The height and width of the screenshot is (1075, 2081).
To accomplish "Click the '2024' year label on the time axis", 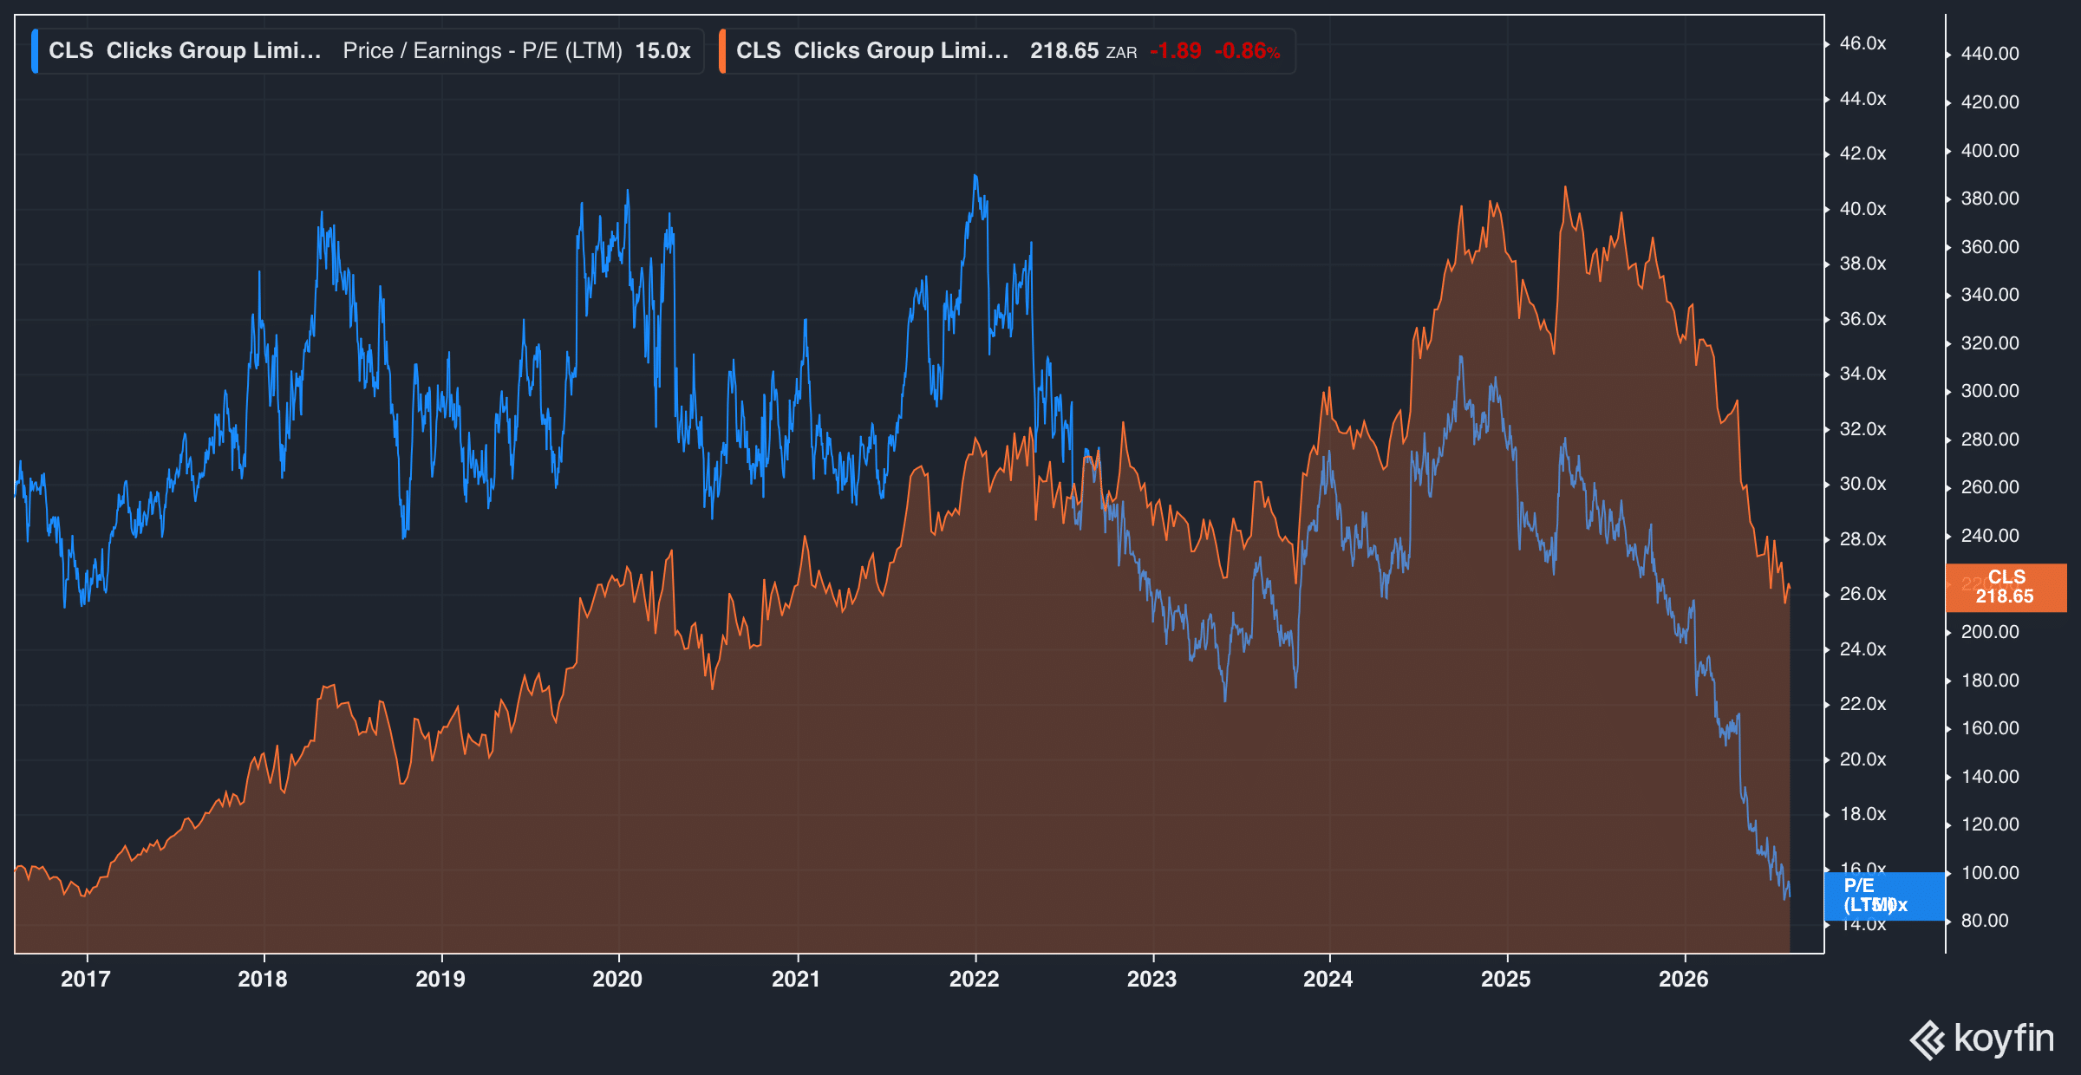I will pyautogui.click(x=1328, y=980).
